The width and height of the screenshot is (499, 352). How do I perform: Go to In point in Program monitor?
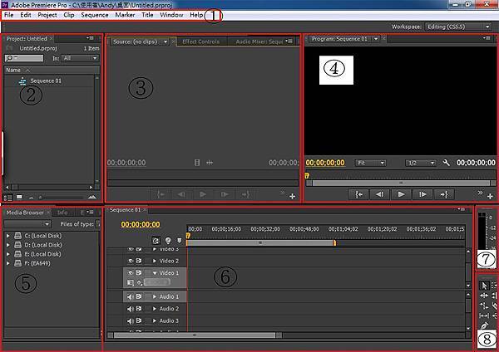358,194
